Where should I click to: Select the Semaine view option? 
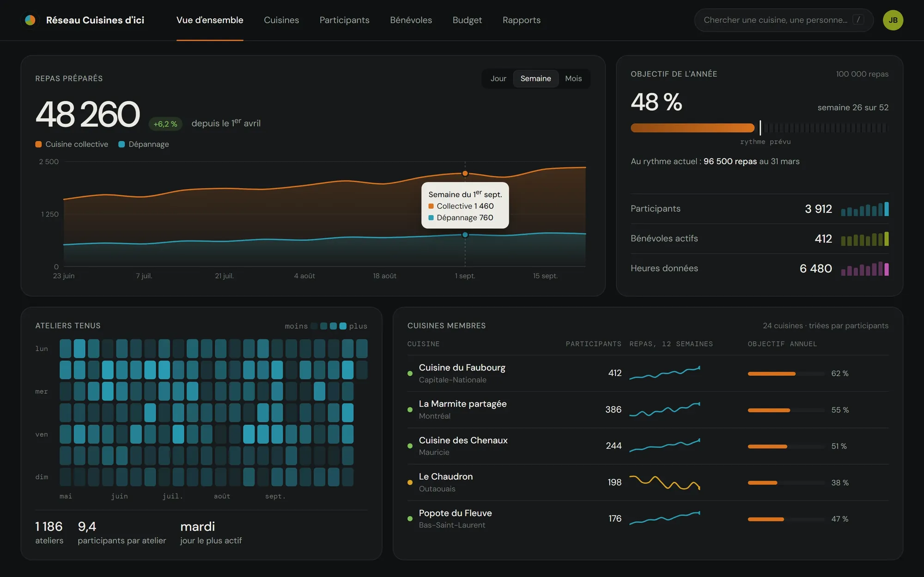point(535,78)
